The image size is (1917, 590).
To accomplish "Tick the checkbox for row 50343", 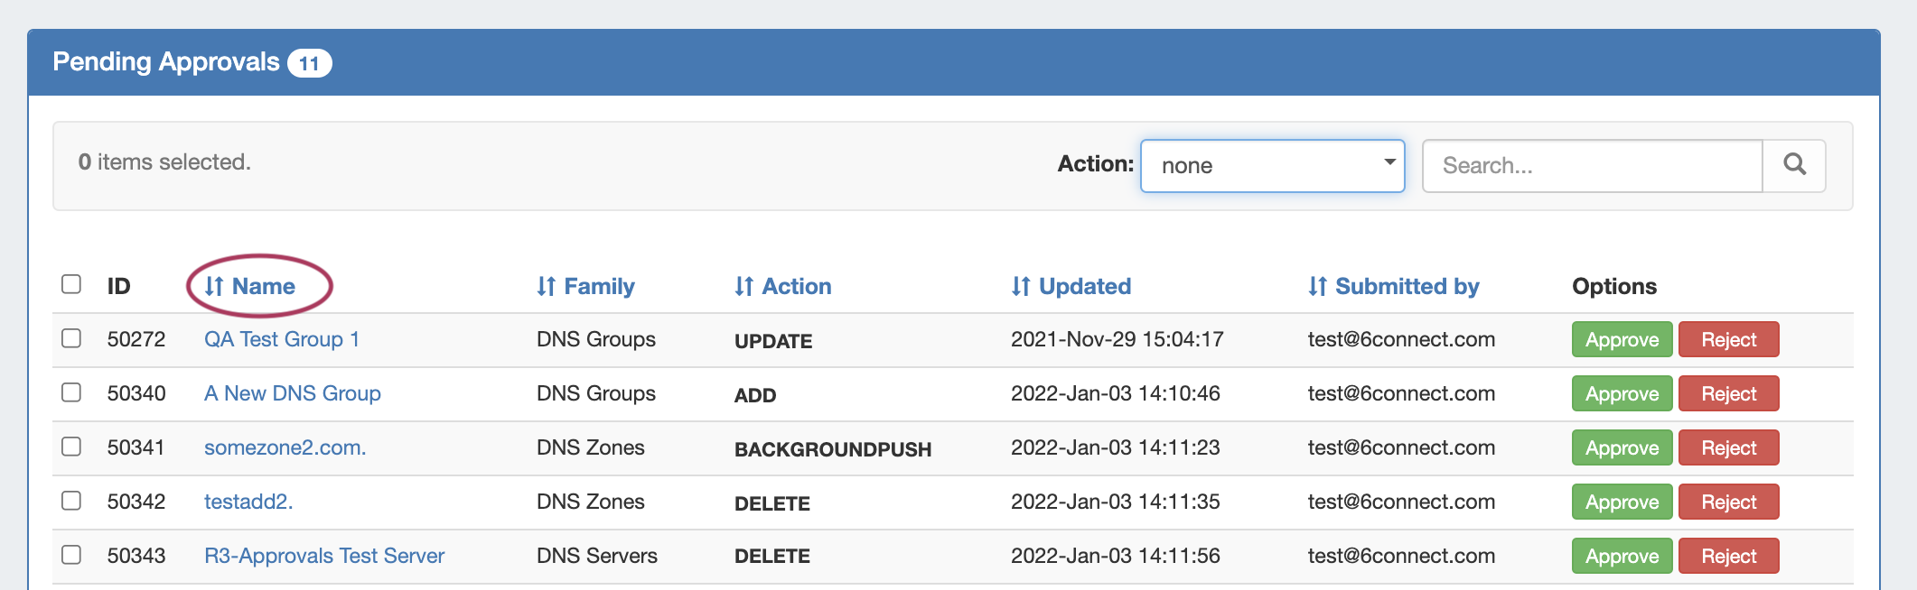I will [71, 555].
